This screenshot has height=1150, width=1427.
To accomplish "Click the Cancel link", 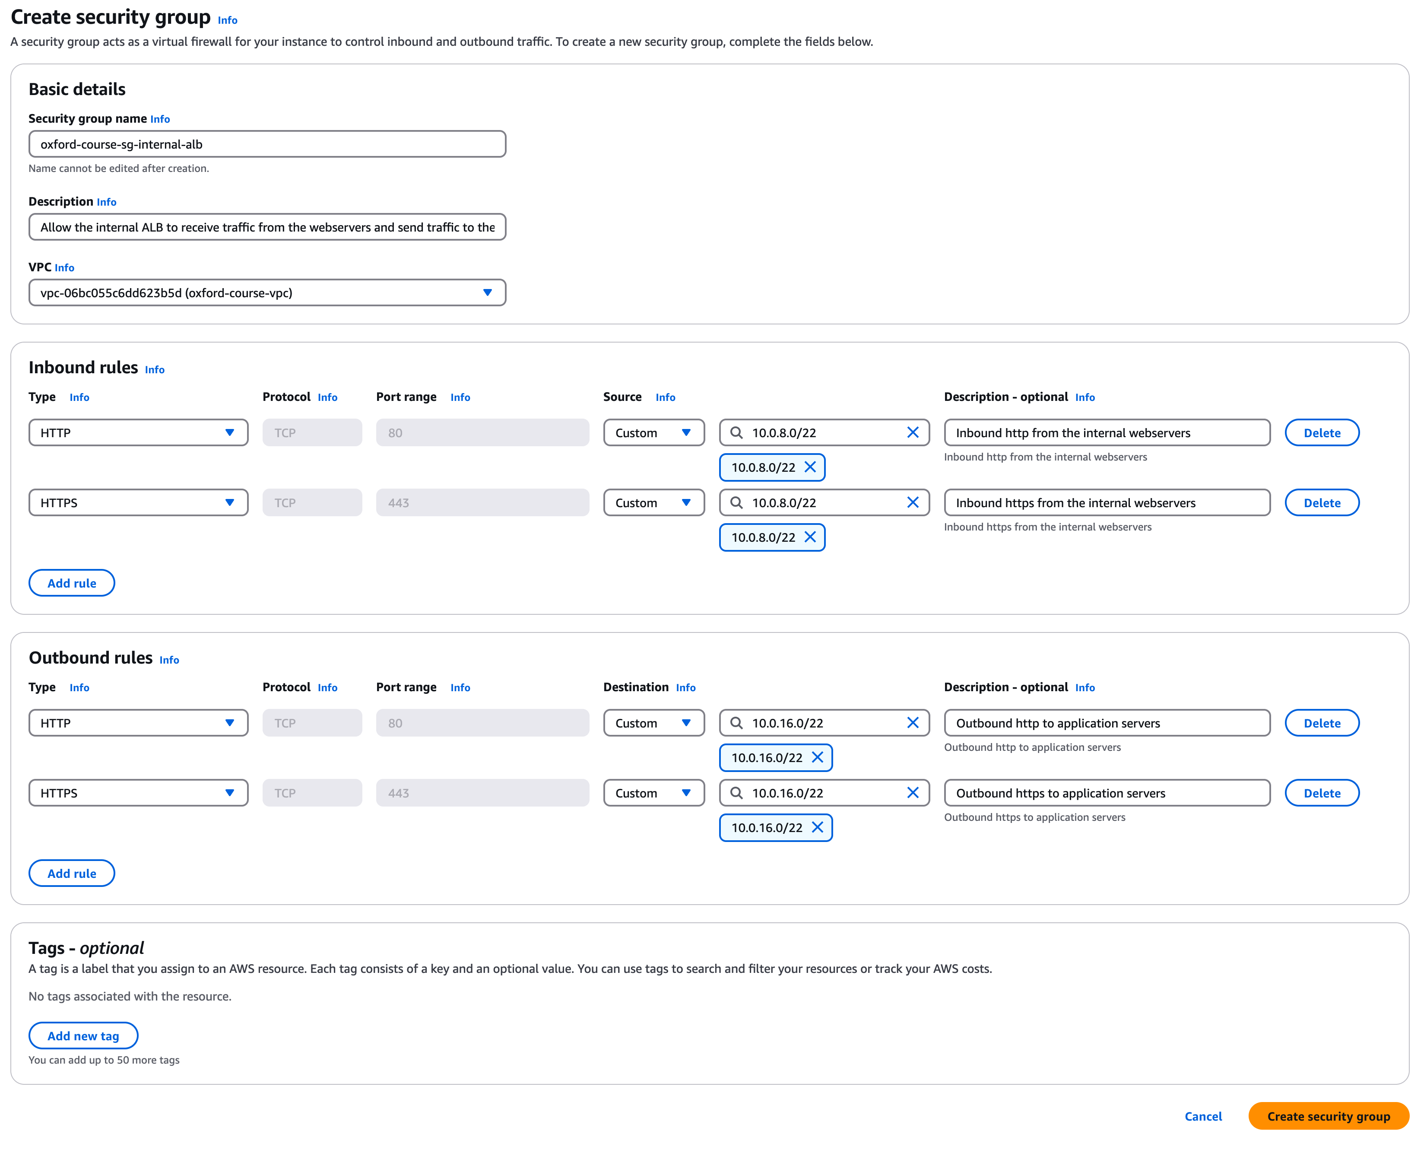I will pyautogui.click(x=1202, y=1116).
